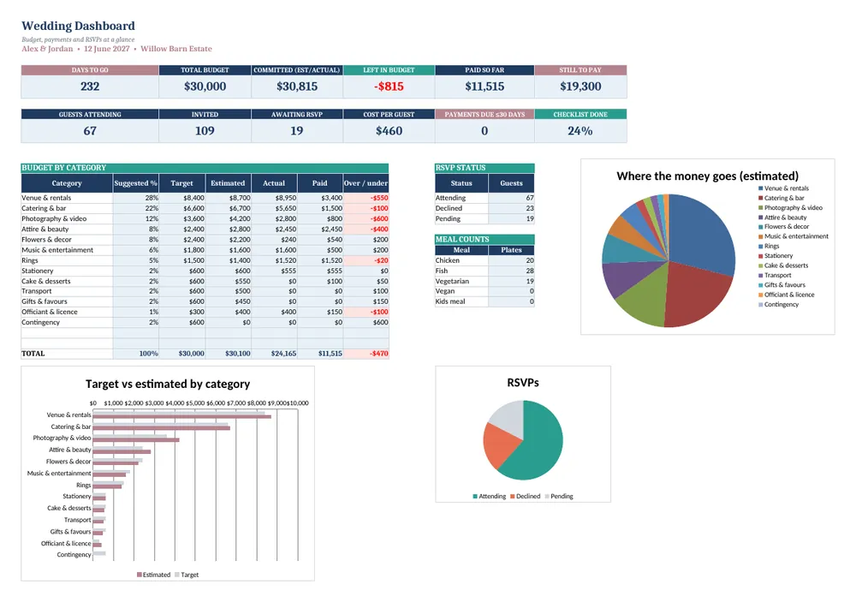Click the "Officiant & licence" pie legend entry
Screen dimensions: 856x602
(x=786, y=295)
